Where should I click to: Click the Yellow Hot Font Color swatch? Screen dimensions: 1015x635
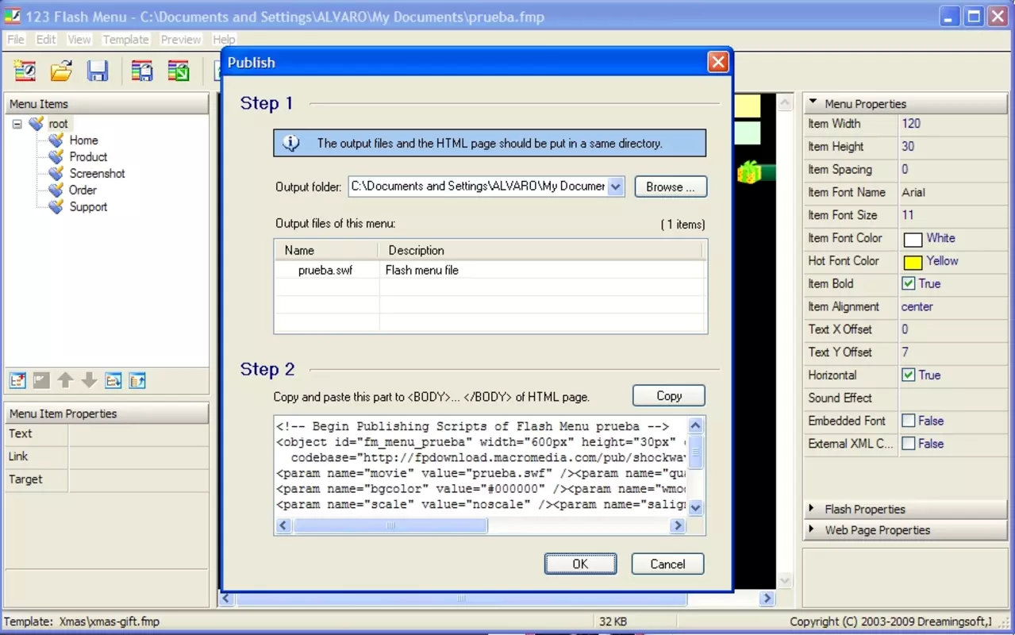(913, 262)
